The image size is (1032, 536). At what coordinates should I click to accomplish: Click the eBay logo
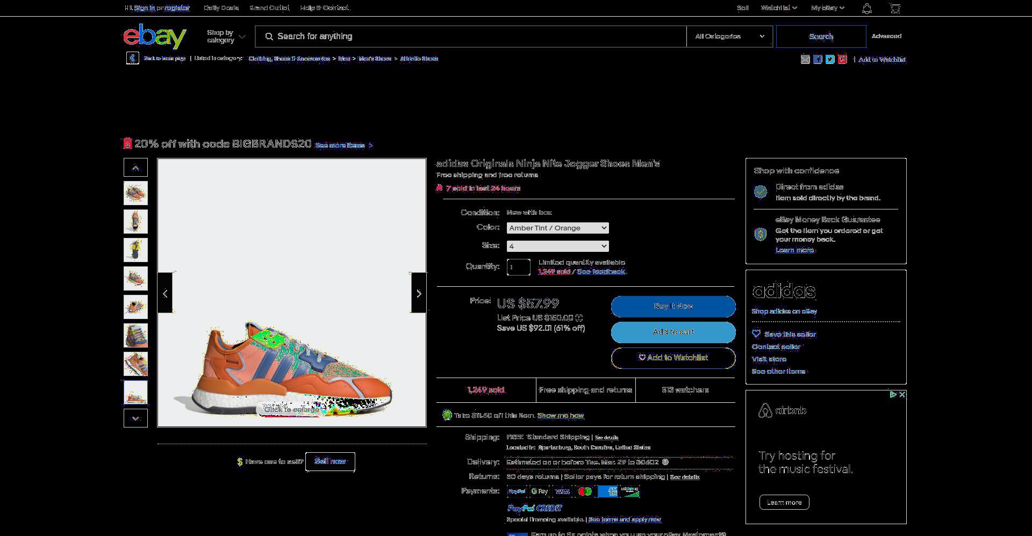pyautogui.click(x=155, y=36)
